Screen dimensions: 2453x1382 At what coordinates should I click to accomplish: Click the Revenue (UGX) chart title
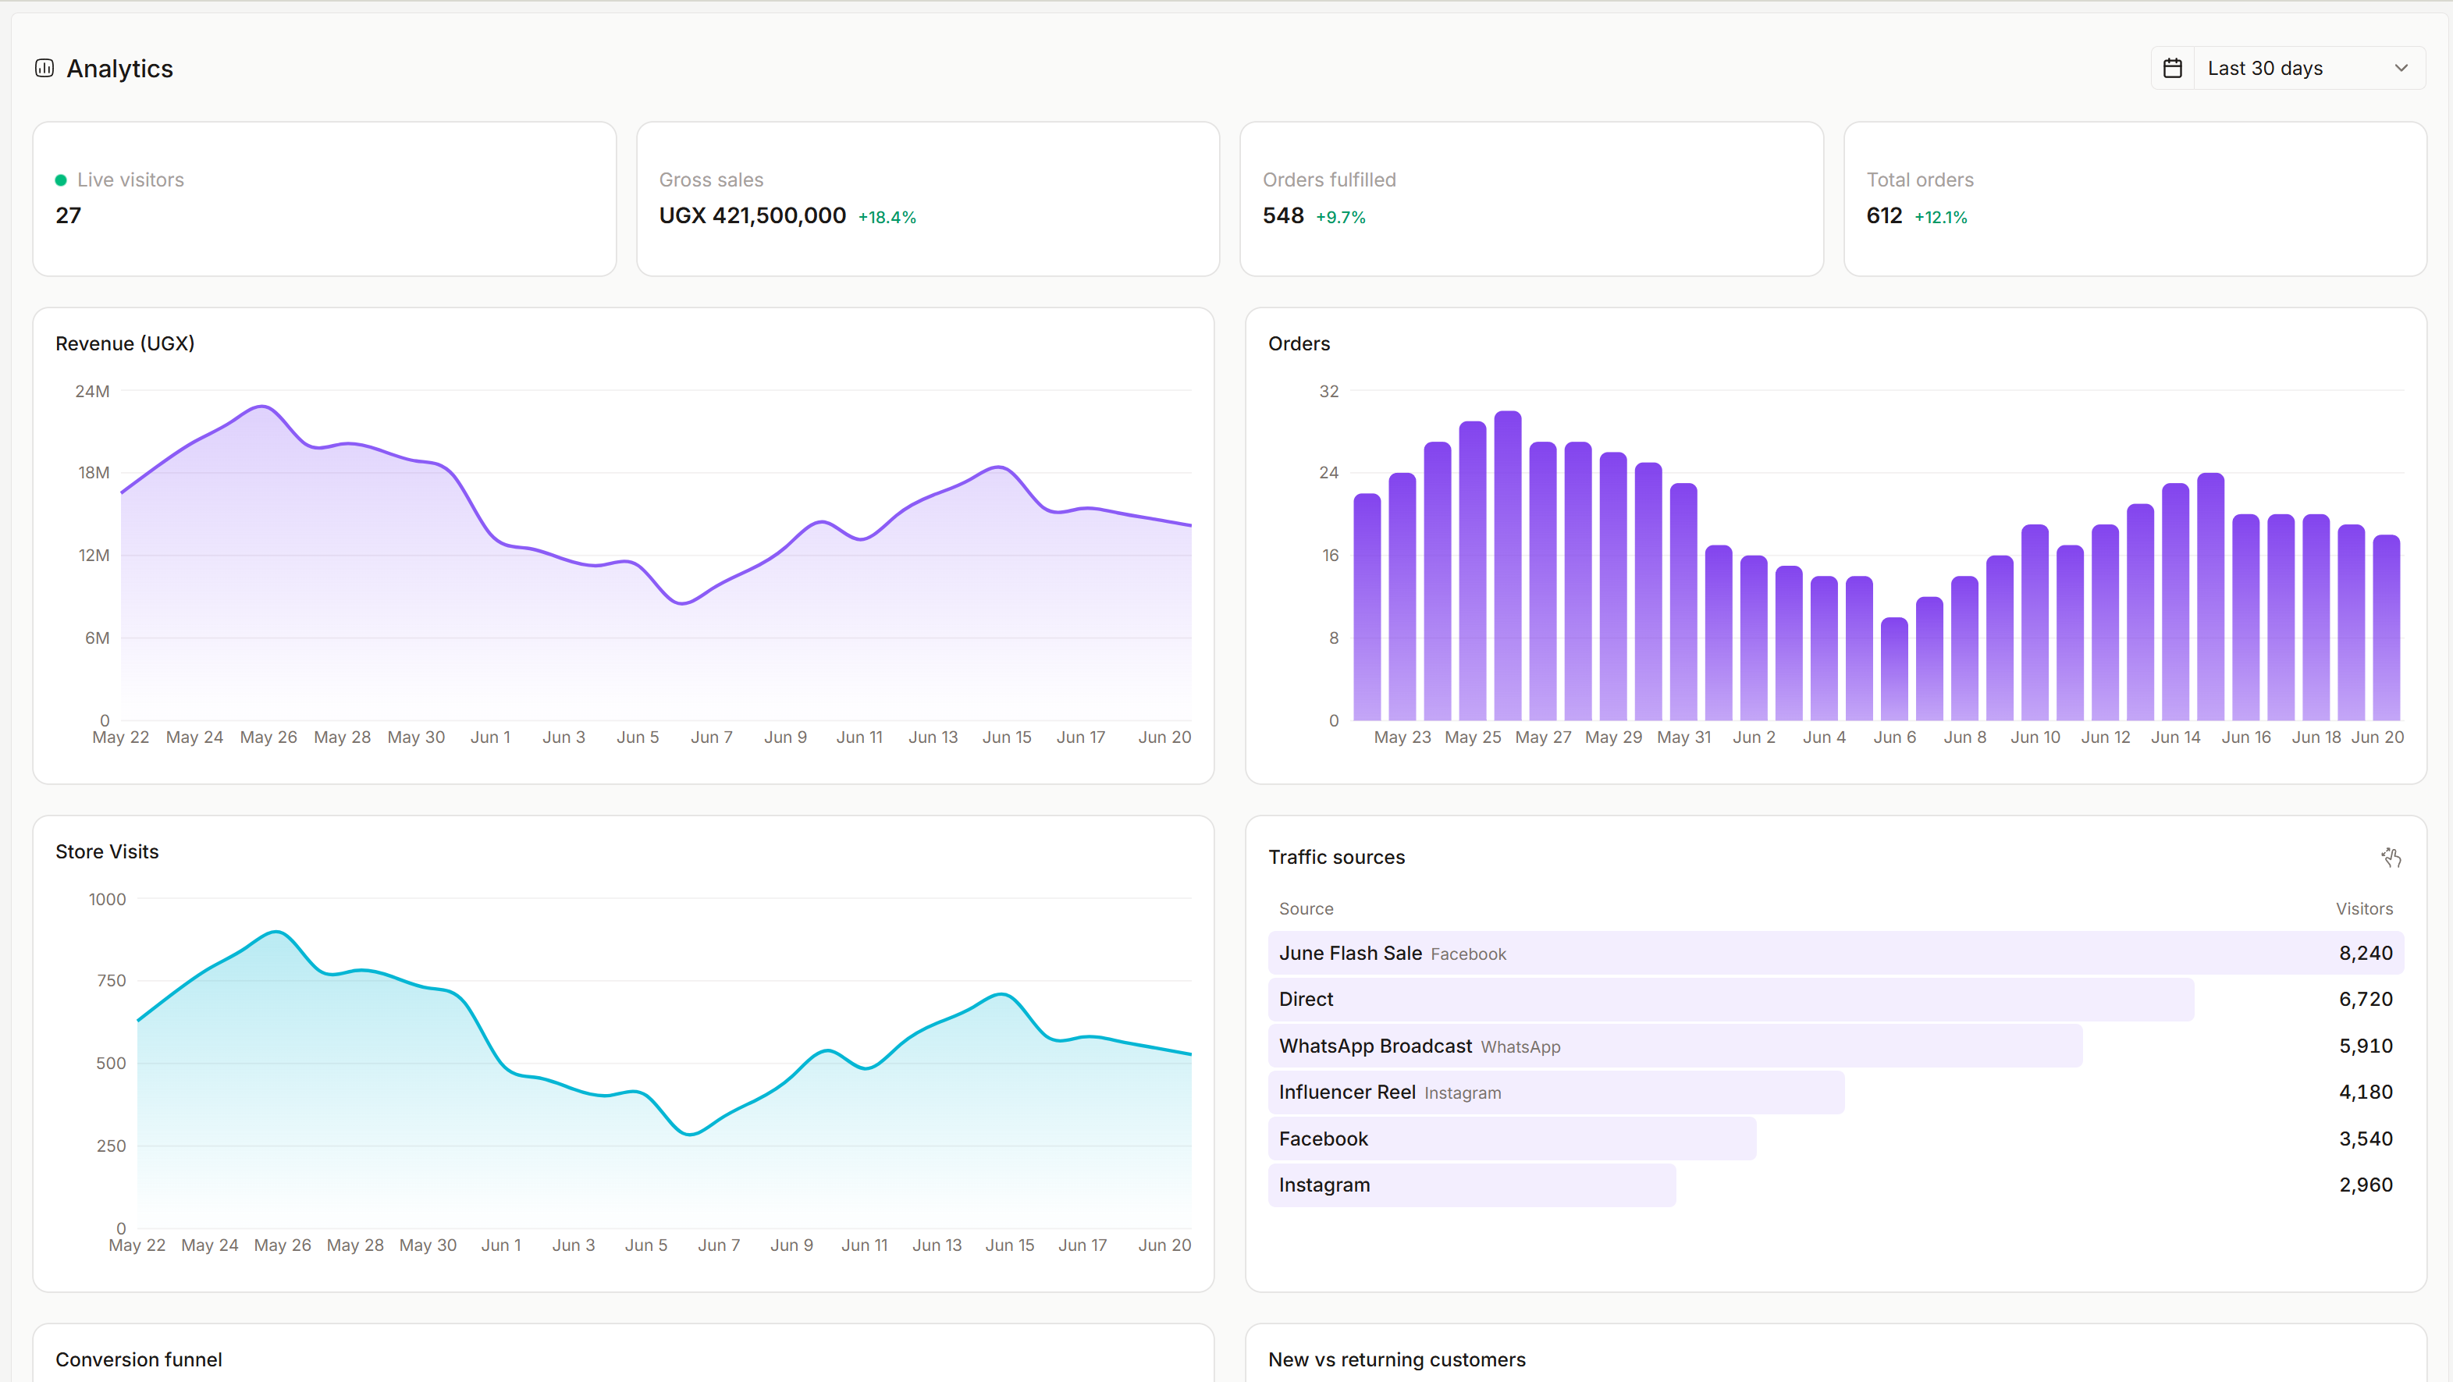point(125,343)
